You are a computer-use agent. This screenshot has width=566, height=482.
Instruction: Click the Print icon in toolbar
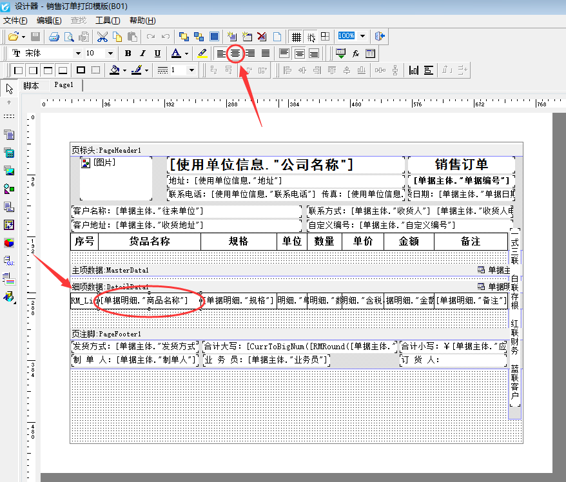55,36
